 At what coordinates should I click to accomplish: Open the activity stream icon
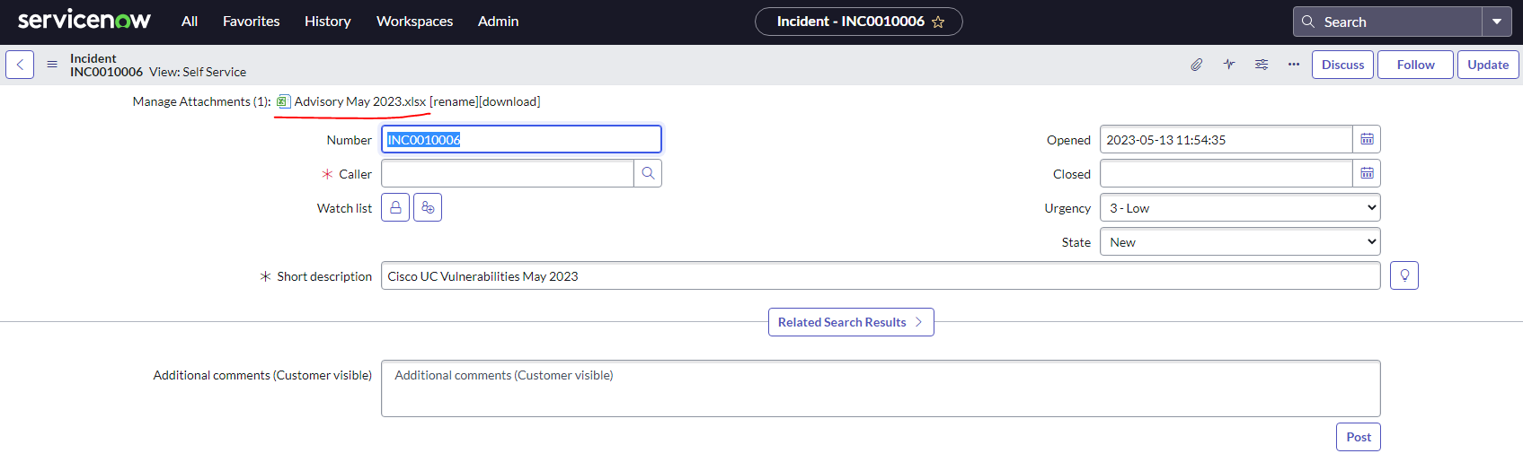point(1229,65)
